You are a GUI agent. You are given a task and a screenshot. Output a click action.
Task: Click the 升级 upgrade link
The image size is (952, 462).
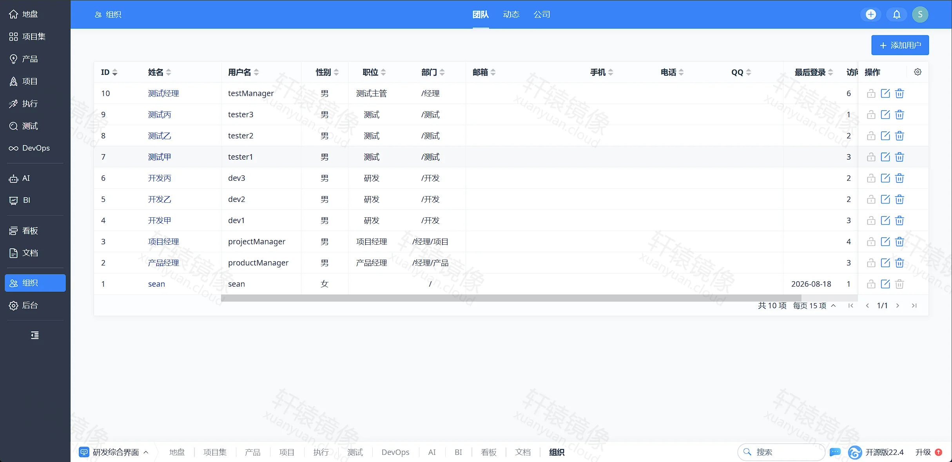928,452
